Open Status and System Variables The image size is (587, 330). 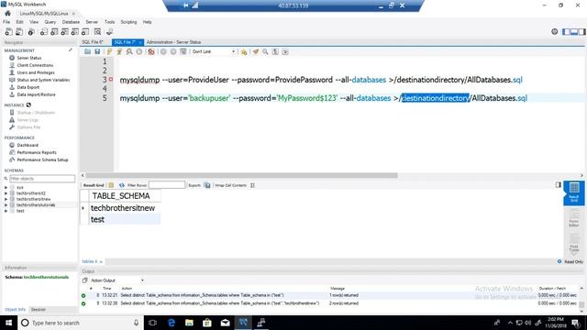(x=43, y=80)
